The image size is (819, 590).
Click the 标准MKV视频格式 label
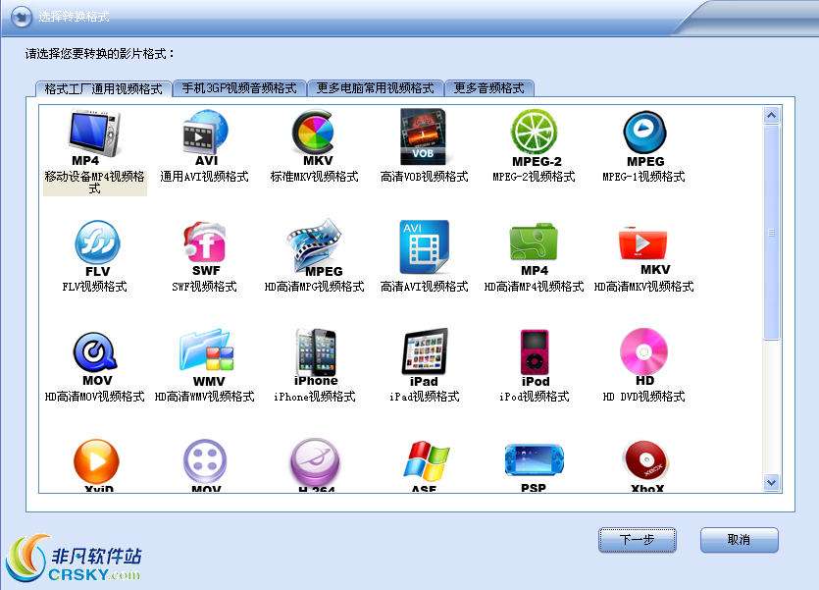coord(315,177)
